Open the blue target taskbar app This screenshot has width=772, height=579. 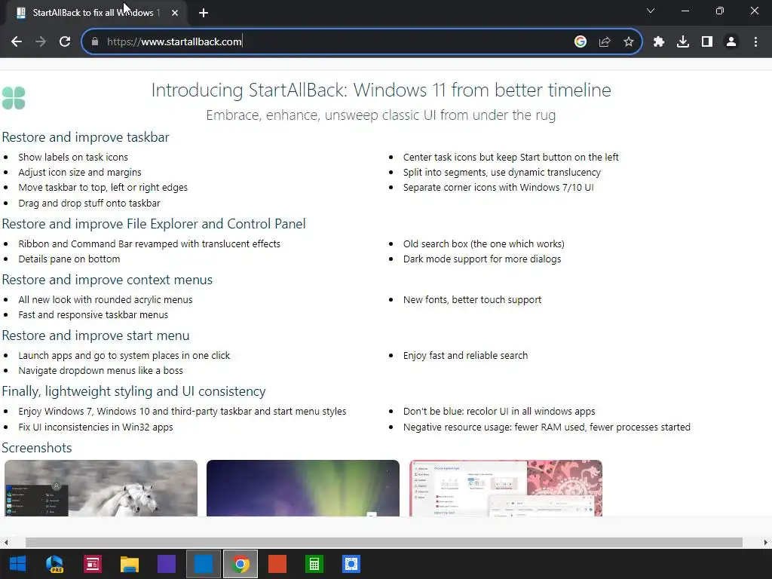point(351,564)
